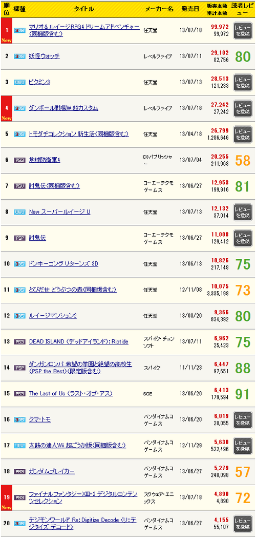The height and width of the screenshot is (537, 256).
Task: Click the 3DS icon beside トモダチコレクション 新生活
Action: click(x=19, y=134)
